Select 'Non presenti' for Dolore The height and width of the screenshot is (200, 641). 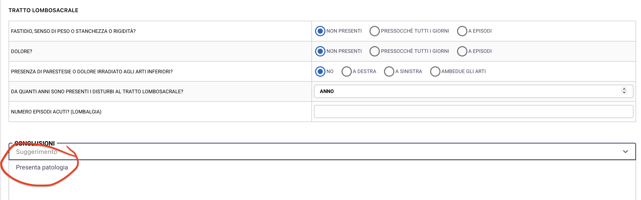coord(320,51)
